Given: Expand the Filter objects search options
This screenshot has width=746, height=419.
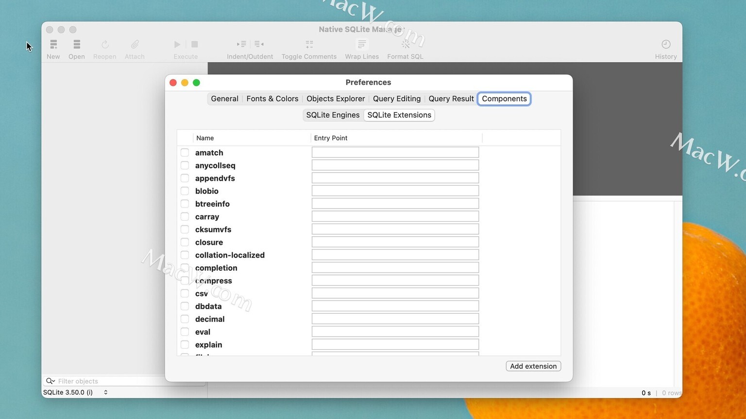Looking at the screenshot, I should click(x=51, y=381).
